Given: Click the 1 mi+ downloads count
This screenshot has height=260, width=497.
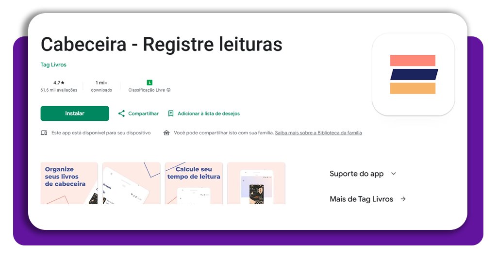Looking at the screenshot, I should (x=101, y=82).
